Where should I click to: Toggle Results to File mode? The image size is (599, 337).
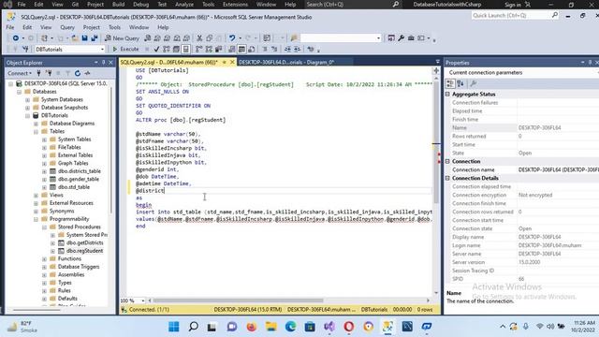point(252,50)
